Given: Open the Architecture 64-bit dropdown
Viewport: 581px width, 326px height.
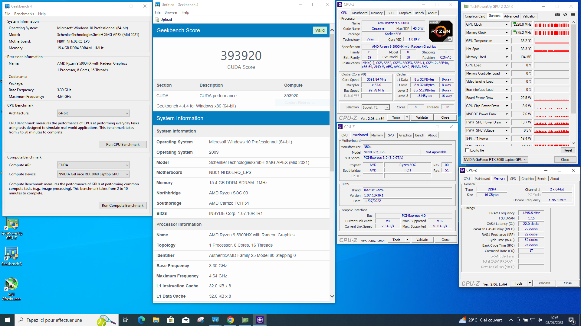Looking at the screenshot, I should 94,113.
